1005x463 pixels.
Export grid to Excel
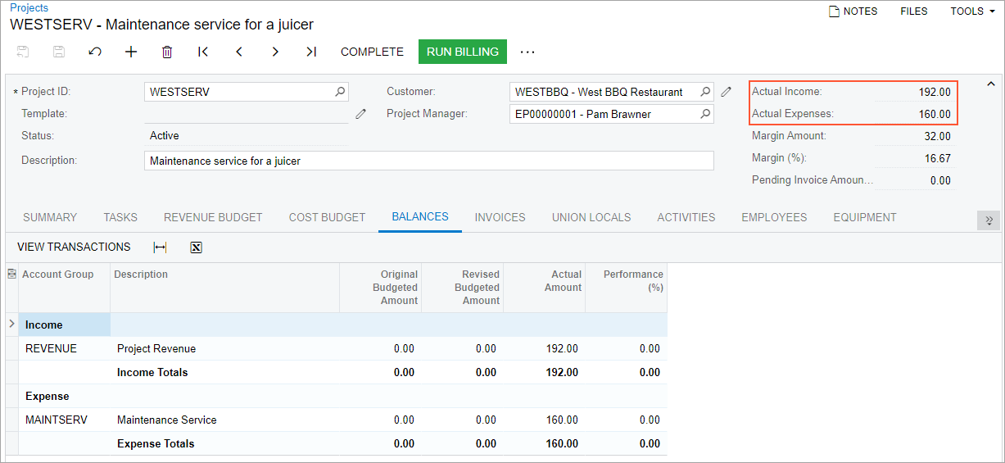point(196,247)
